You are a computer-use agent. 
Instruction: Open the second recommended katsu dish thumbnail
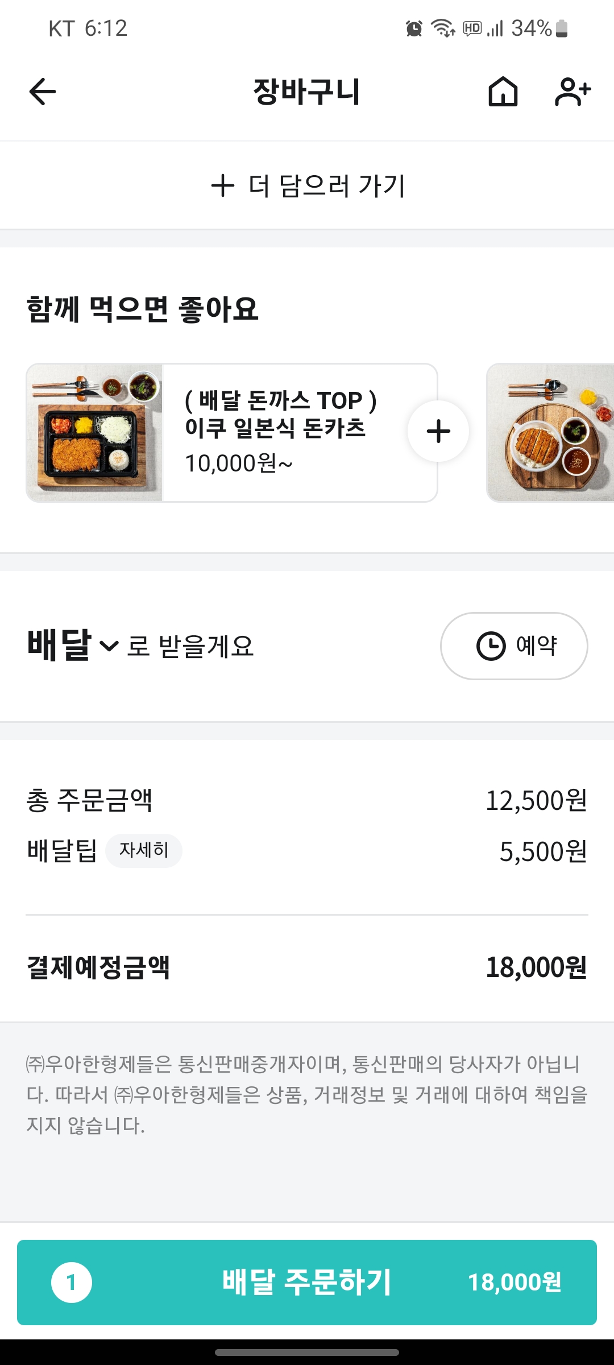coord(550,433)
